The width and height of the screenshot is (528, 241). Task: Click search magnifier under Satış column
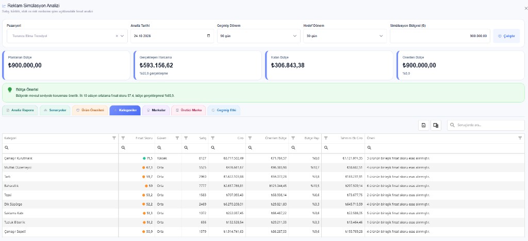coord(186,148)
